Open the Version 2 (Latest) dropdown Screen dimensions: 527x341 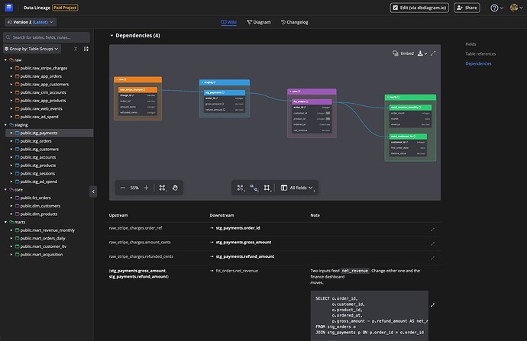pyautogui.click(x=31, y=22)
